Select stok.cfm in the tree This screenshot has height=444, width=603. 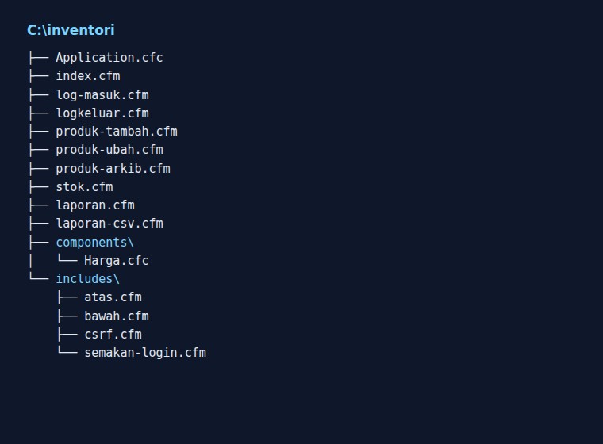click(x=85, y=187)
